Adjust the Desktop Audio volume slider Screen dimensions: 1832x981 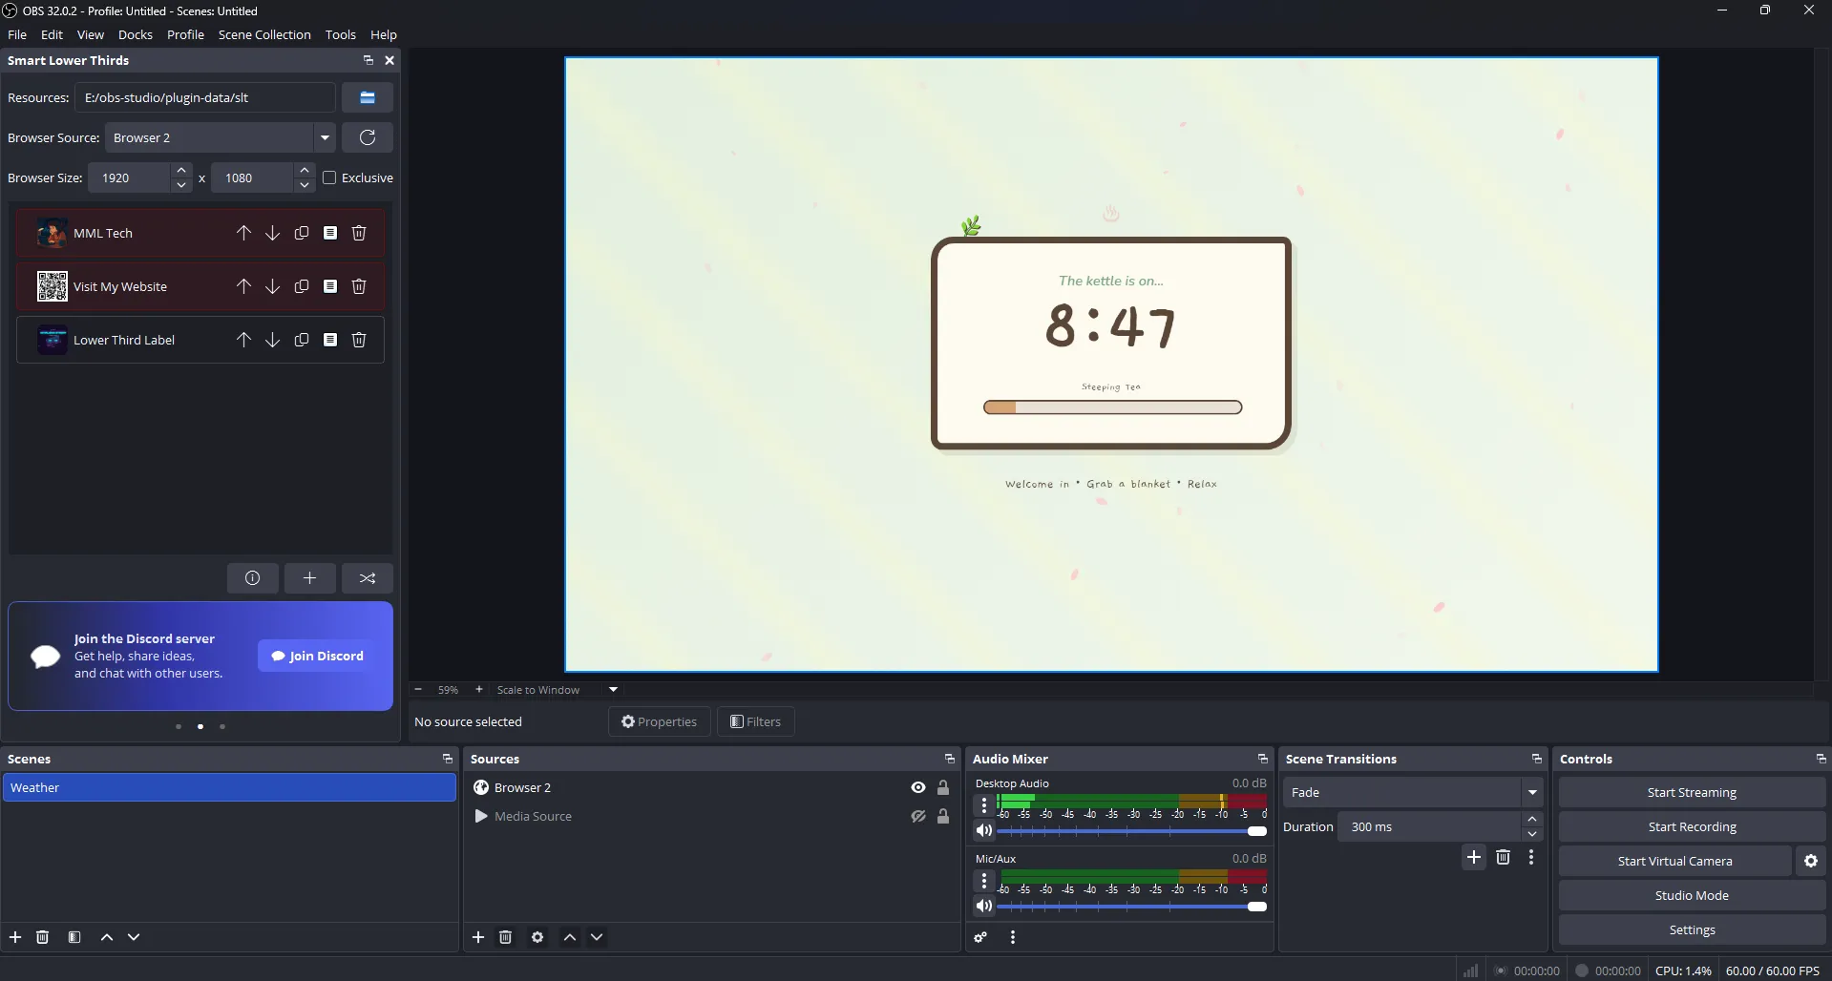point(1255,831)
